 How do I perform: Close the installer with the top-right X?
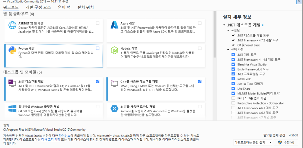point(299,1)
